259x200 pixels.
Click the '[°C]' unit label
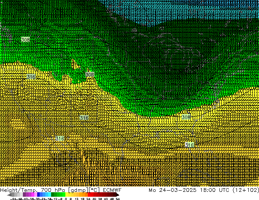(x=94, y=190)
